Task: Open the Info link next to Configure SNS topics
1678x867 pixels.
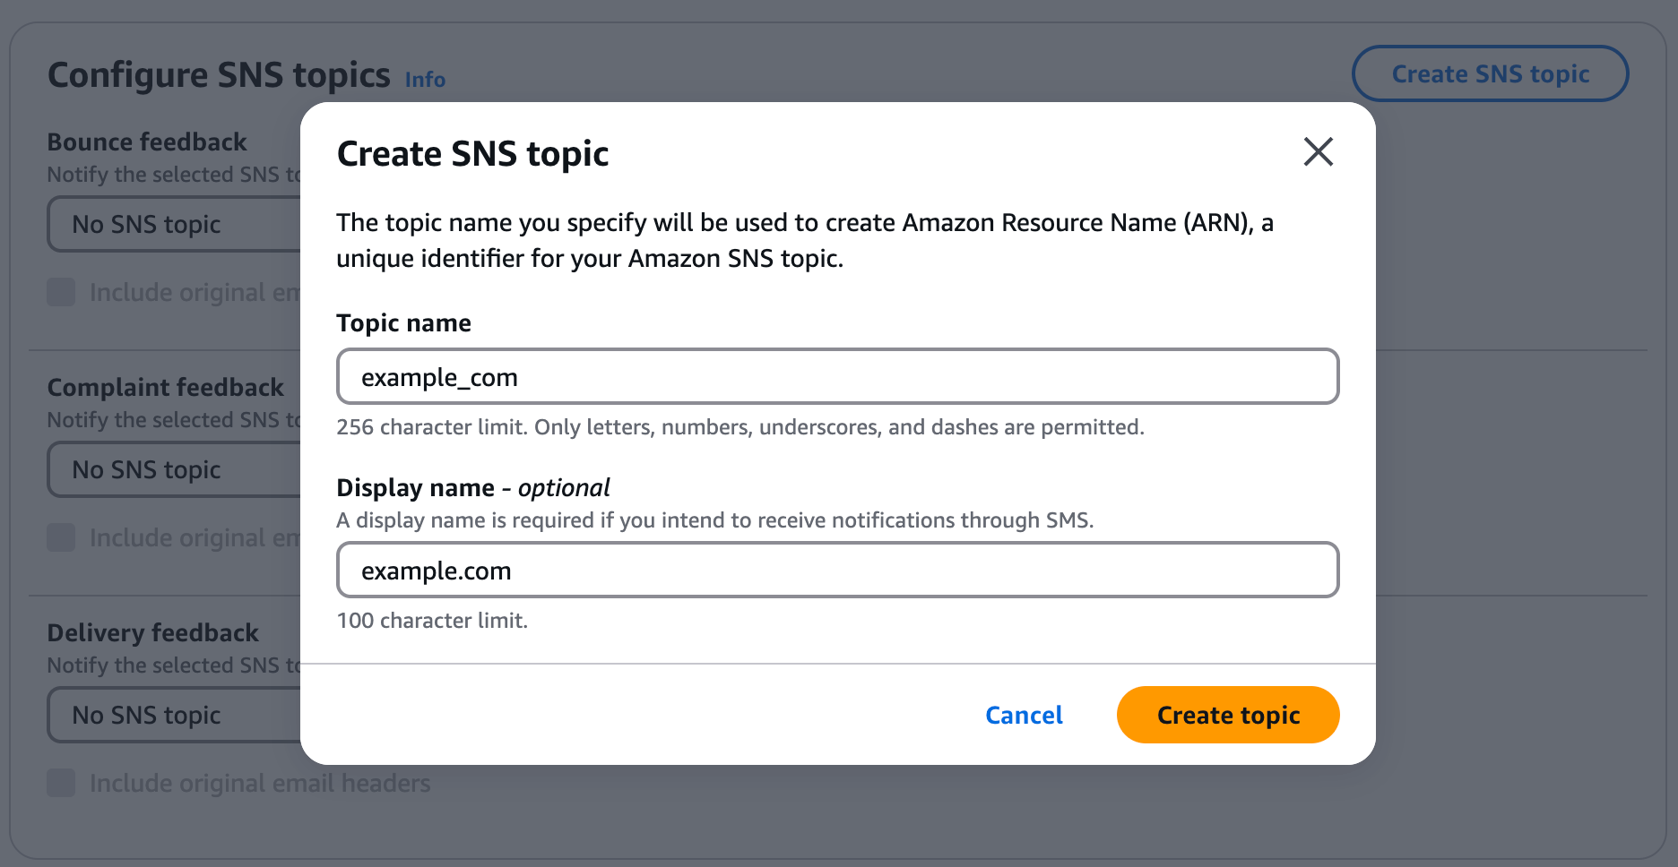Action: pyautogui.click(x=424, y=79)
